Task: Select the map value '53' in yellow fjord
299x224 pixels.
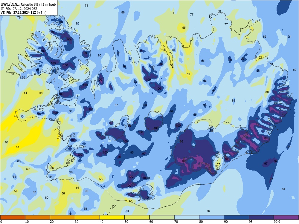Action: click(172, 65)
